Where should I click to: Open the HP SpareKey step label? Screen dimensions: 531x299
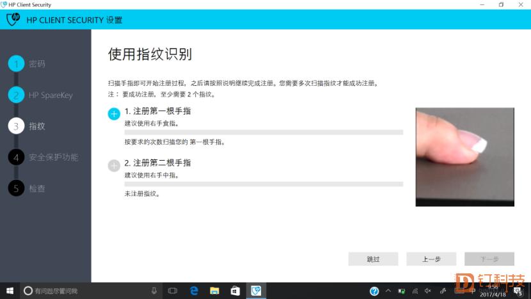click(51, 95)
